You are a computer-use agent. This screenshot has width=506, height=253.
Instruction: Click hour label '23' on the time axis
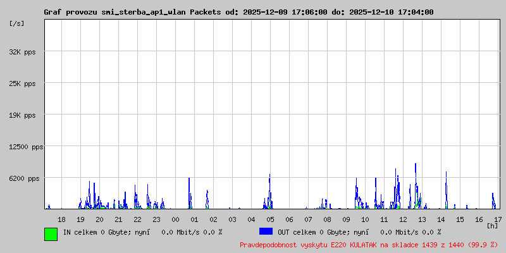(x=156, y=219)
